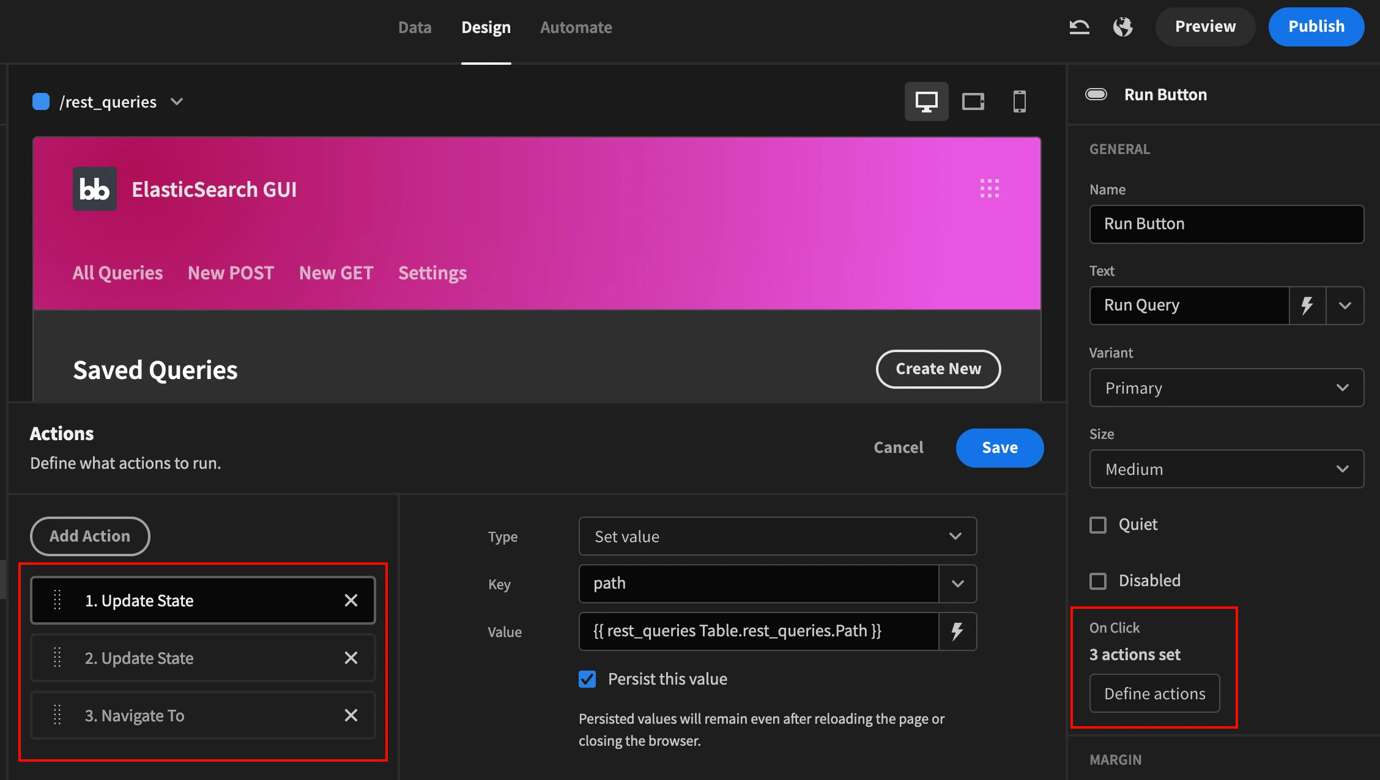
Task: Switch to desktop preview device icon
Action: [x=926, y=101]
